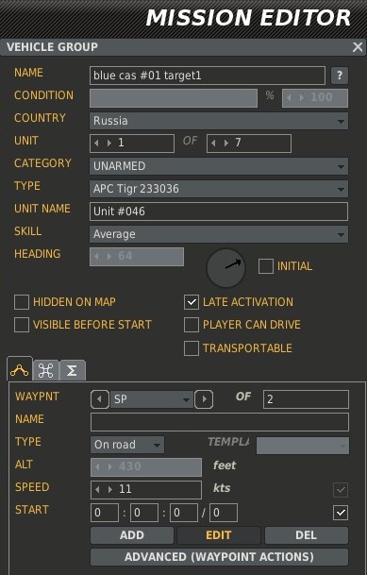Click the ADD waypoint button
Viewport: 367px width, 575px height.
[132, 535]
